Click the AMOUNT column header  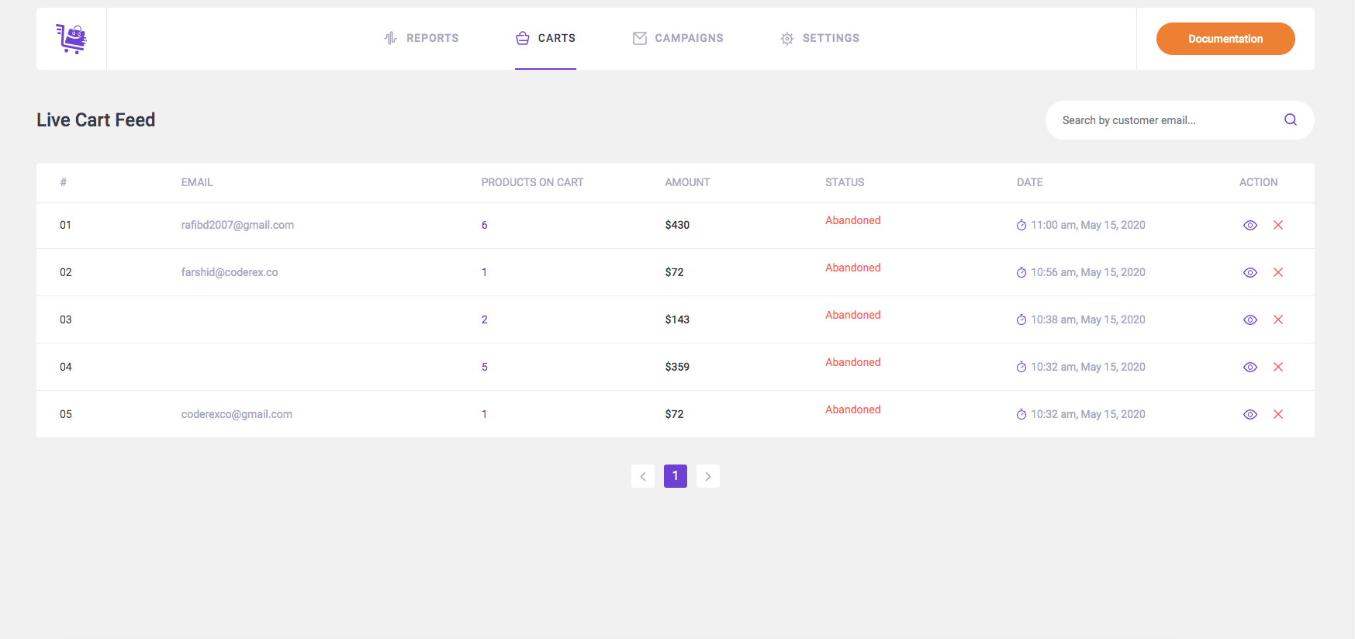687,182
